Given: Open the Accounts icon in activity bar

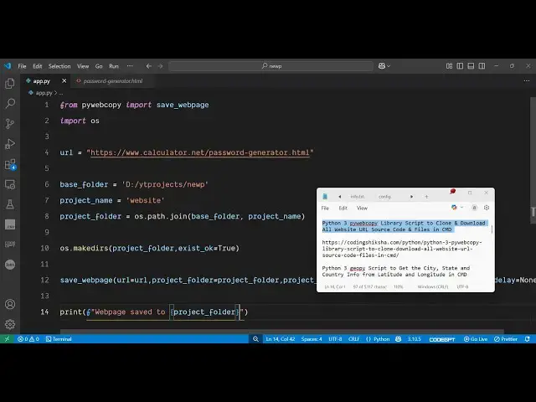Looking at the screenshot, I should (x=10, y=304).
